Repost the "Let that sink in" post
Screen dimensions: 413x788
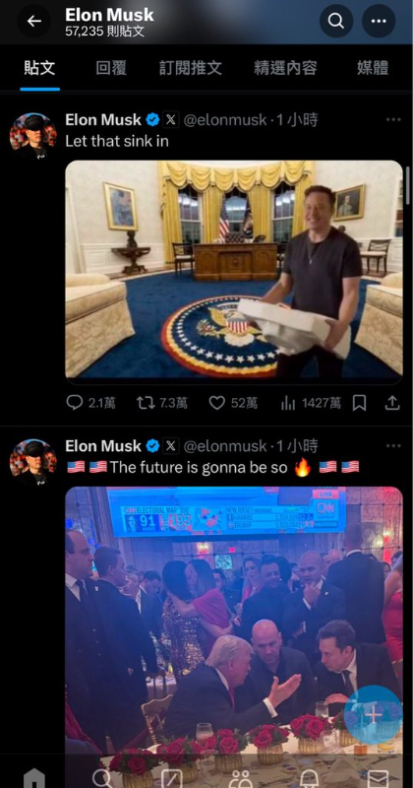147,403
